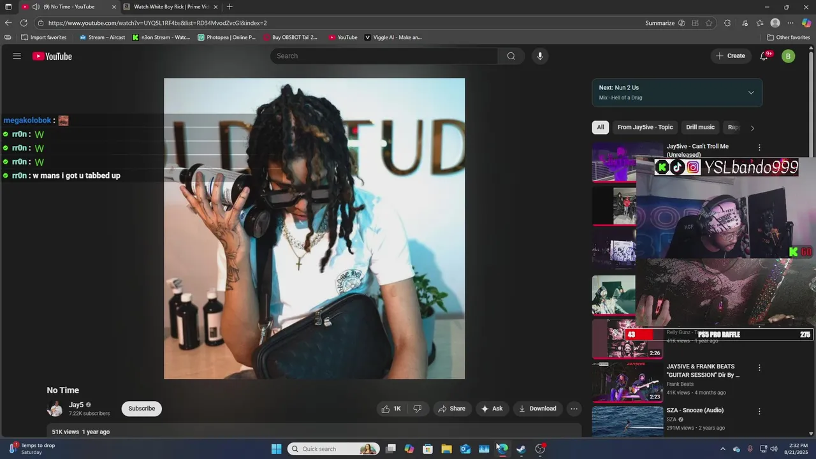This screenshot has height=459, width=816.
Task: Click Summarize in the address bar
Action: tap(660, 23)
